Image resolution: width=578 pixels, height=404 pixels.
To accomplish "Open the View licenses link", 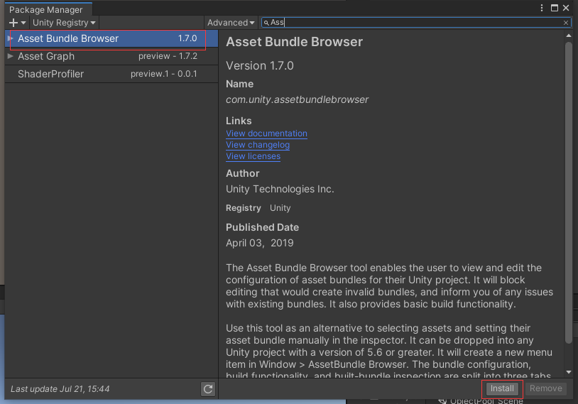I will (253, 156).
